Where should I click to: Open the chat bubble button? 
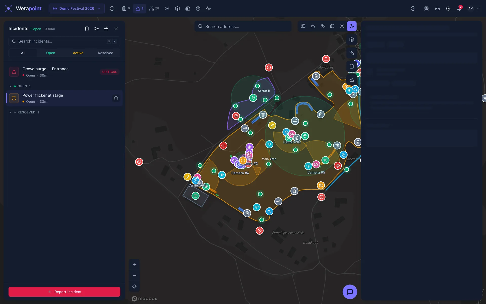tap(350, 292)
